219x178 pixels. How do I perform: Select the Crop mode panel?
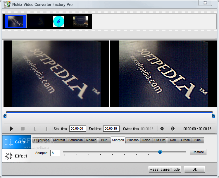click(x=16, y=142)
